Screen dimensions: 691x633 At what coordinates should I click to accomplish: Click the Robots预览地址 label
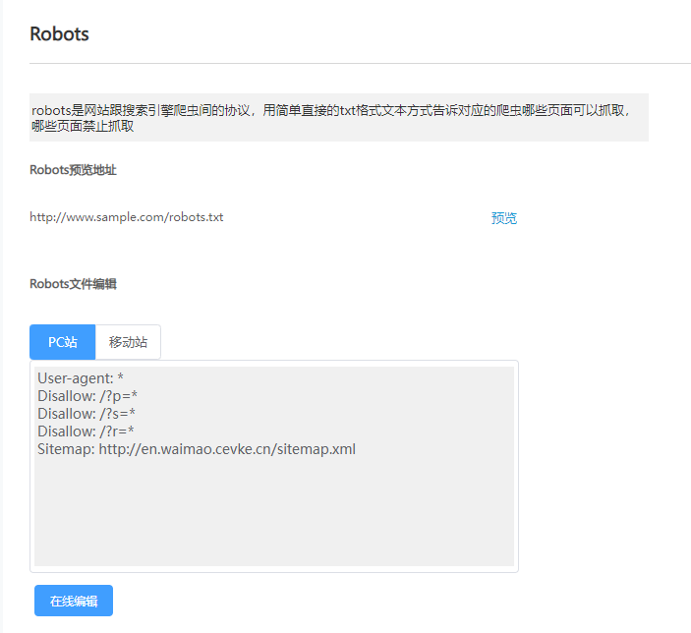73,170
